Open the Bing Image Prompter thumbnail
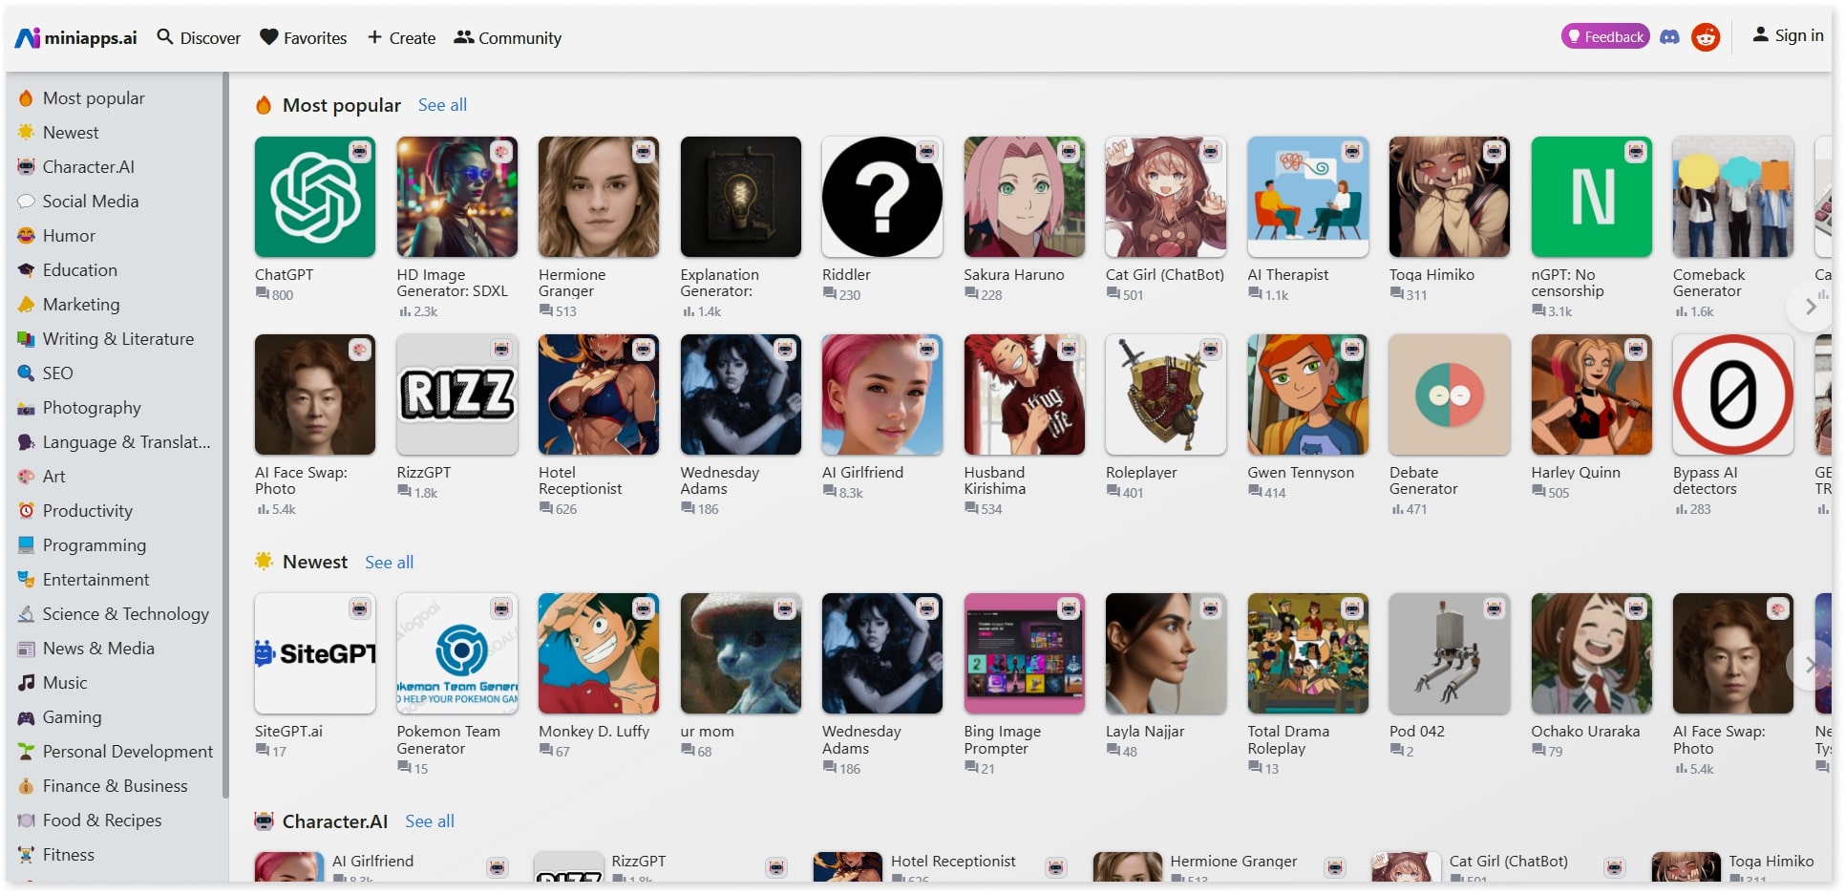This screenshot has width=1845, height=895. [x=1024, y=653]
